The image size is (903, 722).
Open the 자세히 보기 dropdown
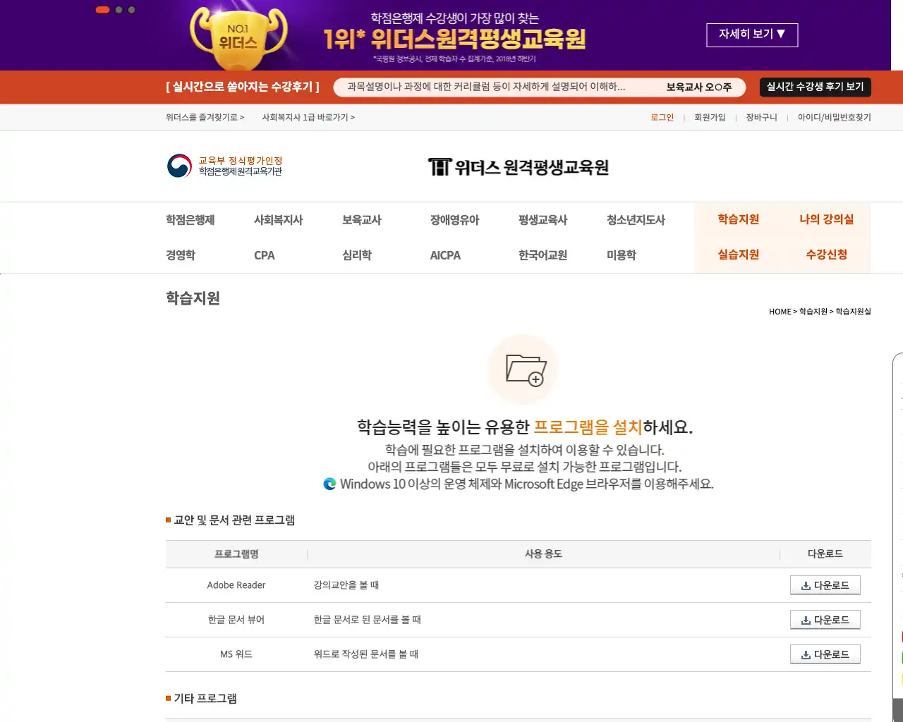pyautogui.click(x=752, y=35)
